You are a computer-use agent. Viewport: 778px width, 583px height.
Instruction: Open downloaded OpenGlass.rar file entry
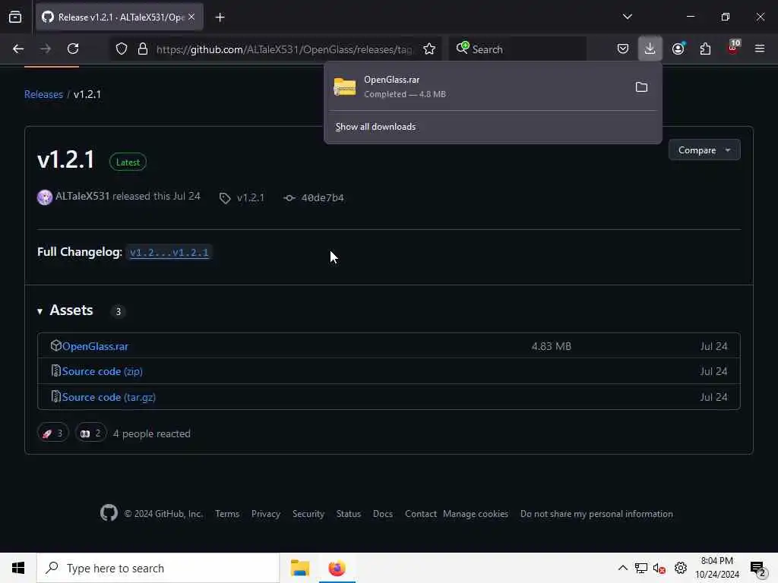coord(476,87)
